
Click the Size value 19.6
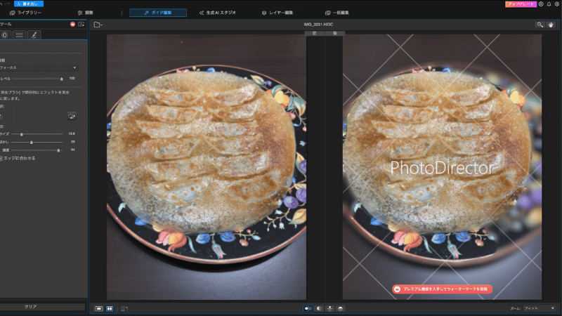[72, 133]
